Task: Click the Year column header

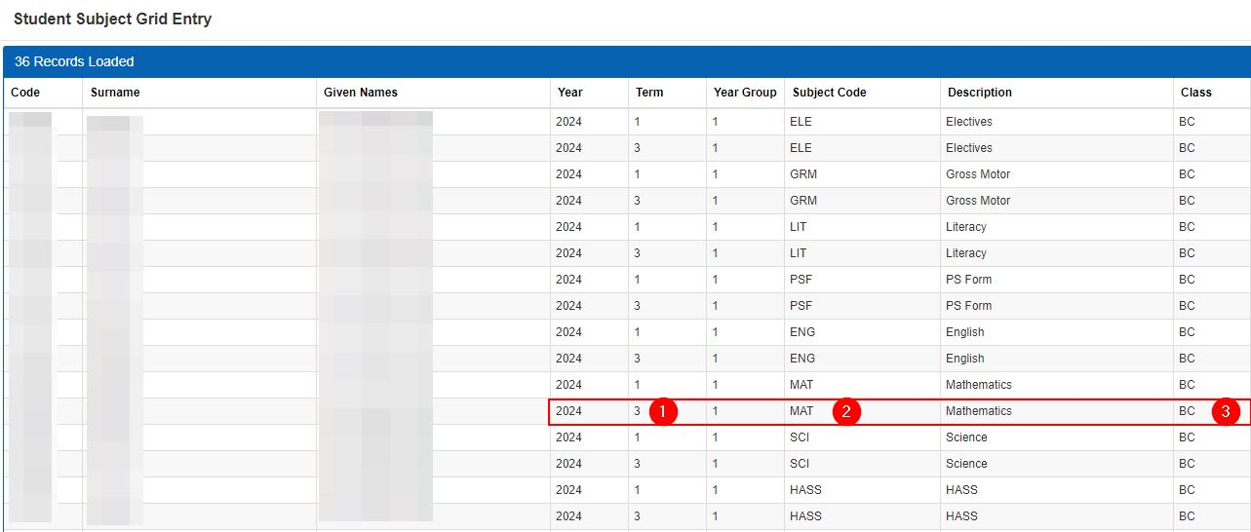Action: [570, 93]
